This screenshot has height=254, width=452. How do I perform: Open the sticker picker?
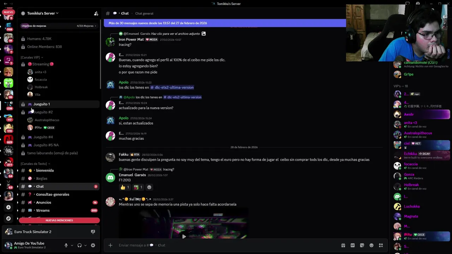pos(362,245)
